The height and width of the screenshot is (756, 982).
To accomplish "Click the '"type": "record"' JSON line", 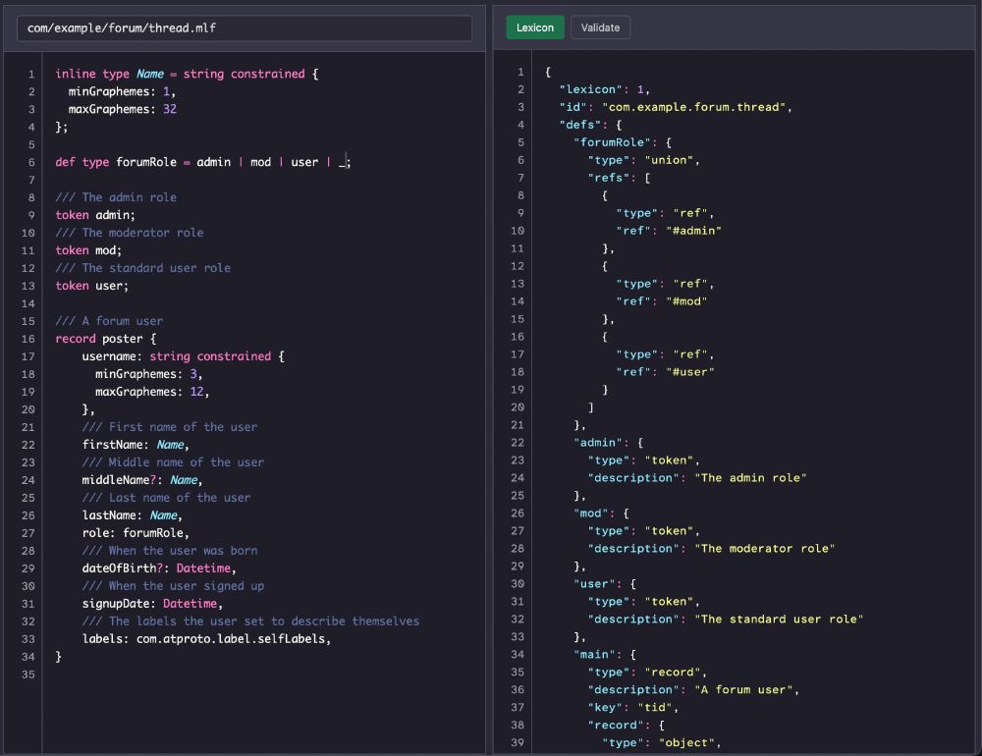I will pos(647,673).
